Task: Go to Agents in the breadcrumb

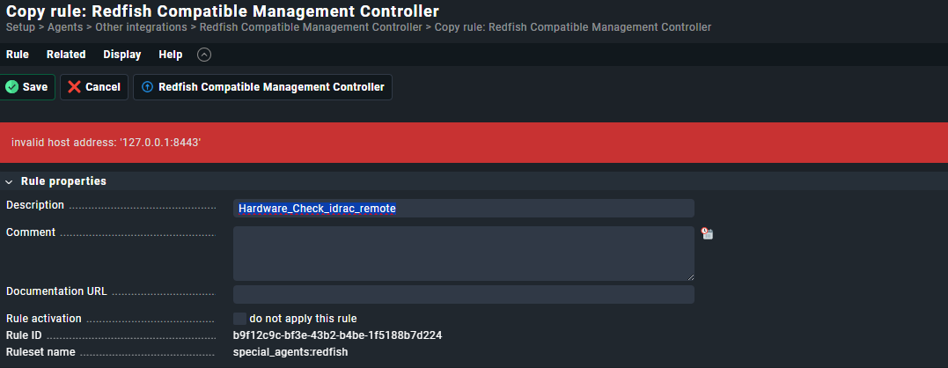Action: coord(59,27)
